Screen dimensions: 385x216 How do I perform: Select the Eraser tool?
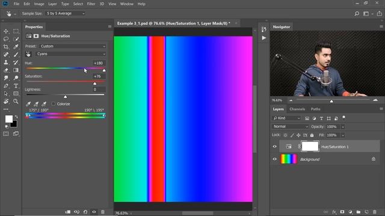point(6,70)
